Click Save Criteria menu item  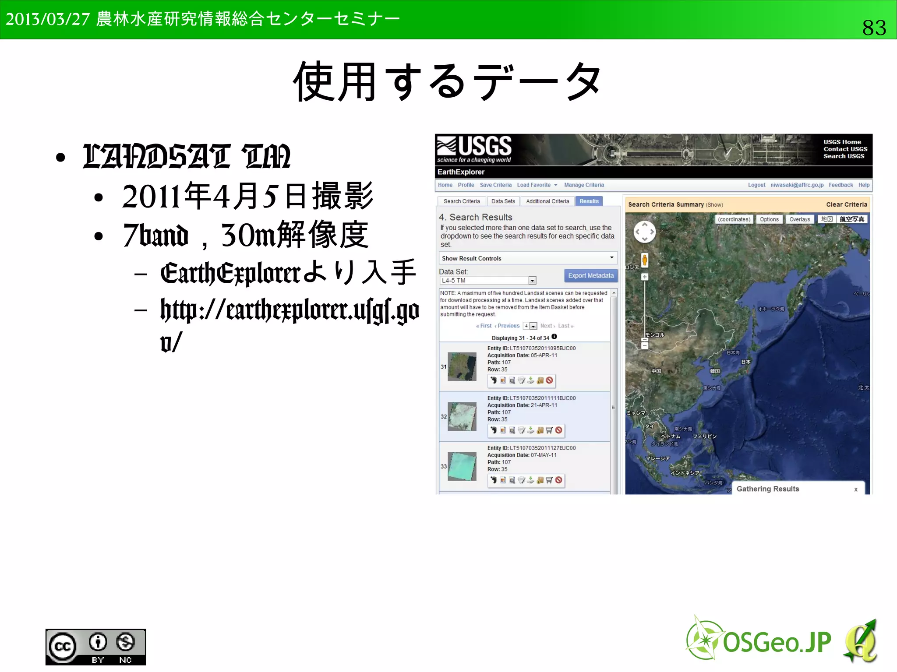495,185
